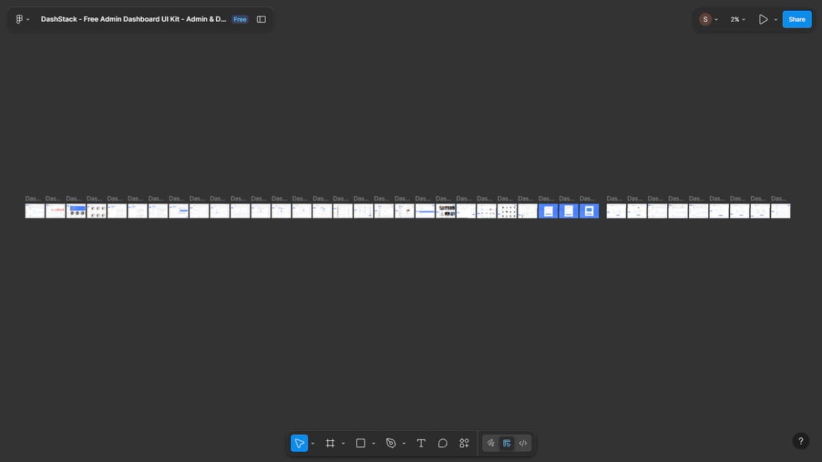
Task: Click the Share button
Action: click(x=797, y=19)
